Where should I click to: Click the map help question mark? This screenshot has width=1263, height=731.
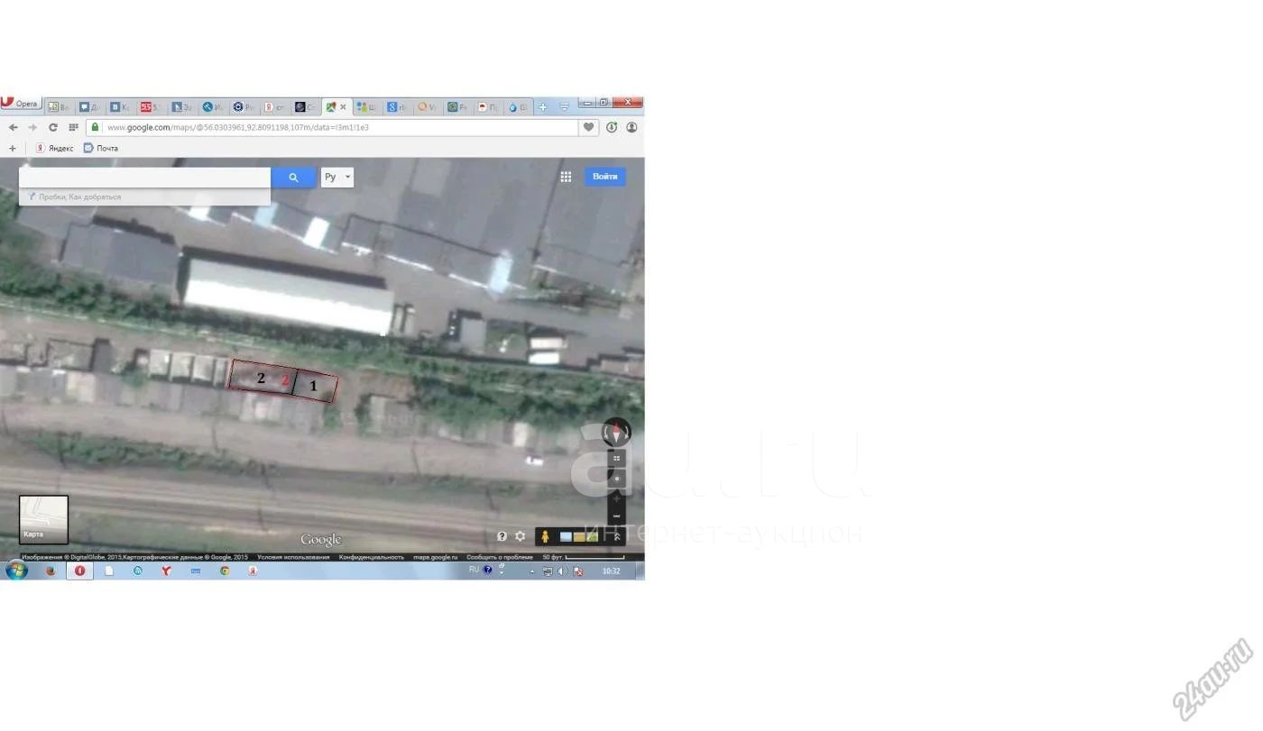502,536
